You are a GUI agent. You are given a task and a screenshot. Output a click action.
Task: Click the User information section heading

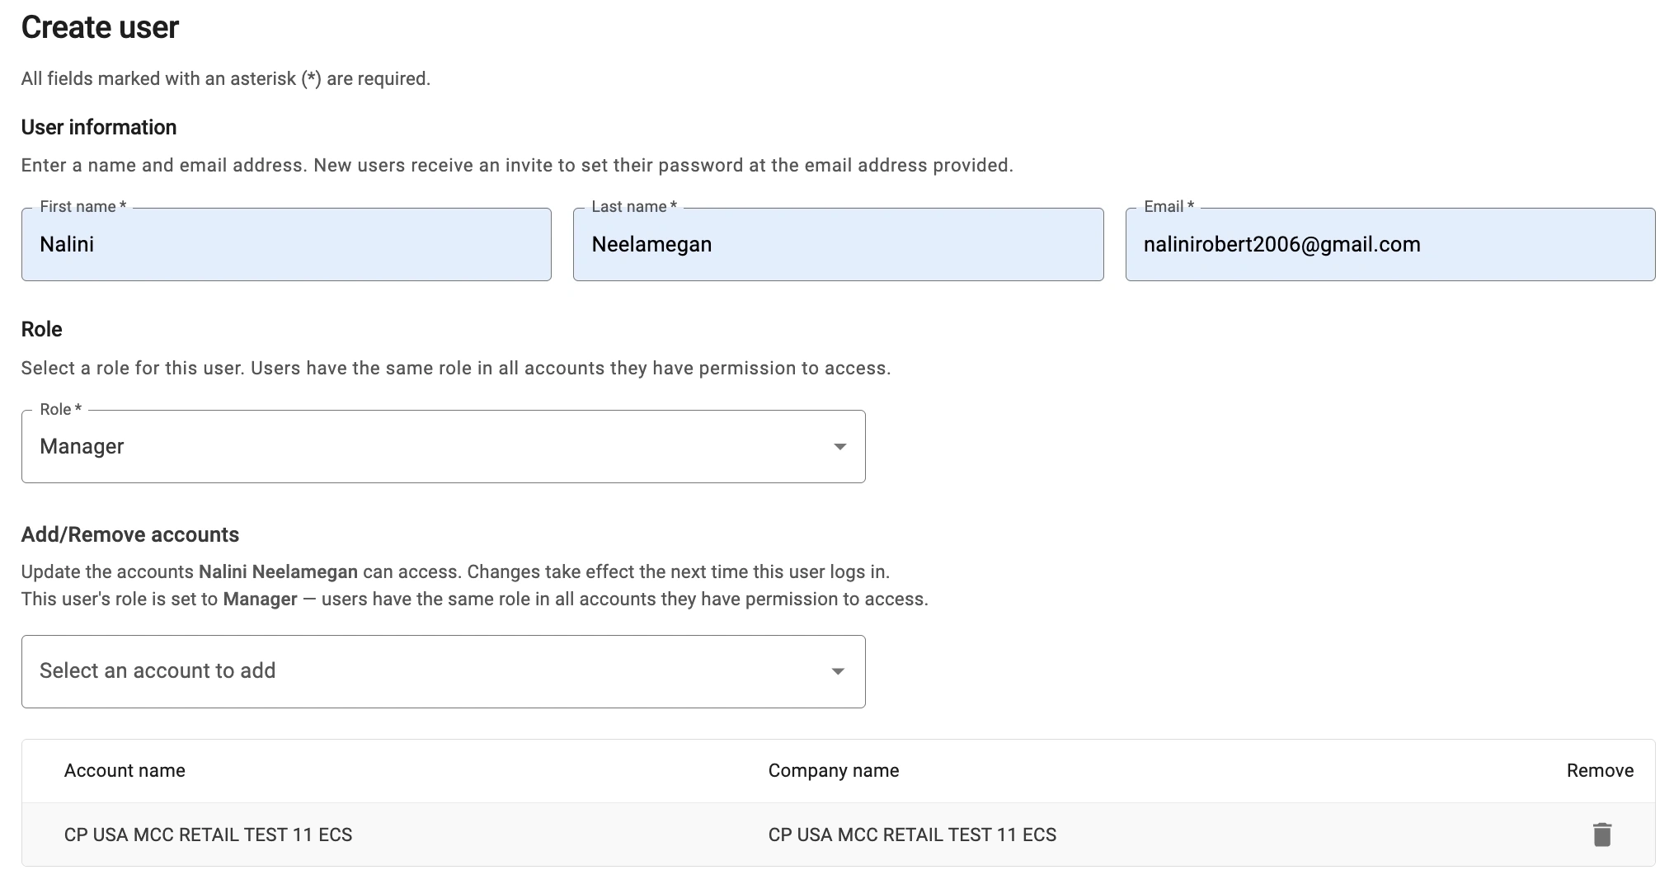pyautogui.click(x=99, y=127)
